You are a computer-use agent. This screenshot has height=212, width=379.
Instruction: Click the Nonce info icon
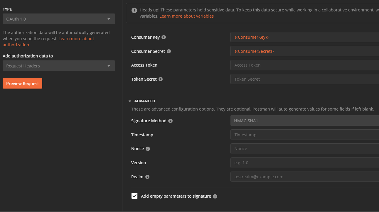(148, 149)
